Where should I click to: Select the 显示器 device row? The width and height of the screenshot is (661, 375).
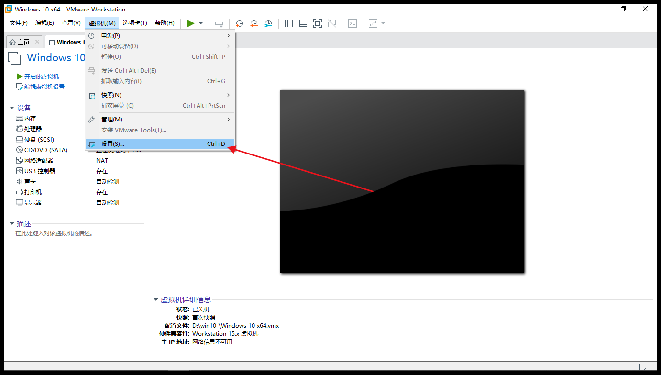[29, 203]
